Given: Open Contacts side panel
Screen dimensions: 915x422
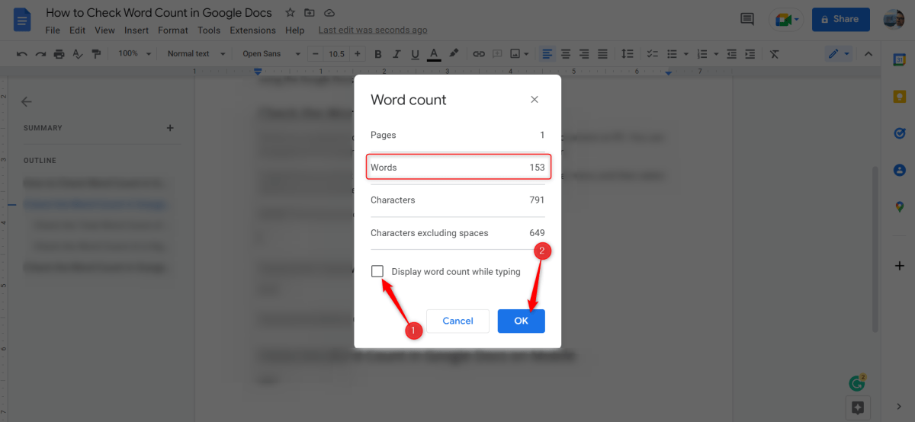Looking at the screenshot, I should 900,170.
